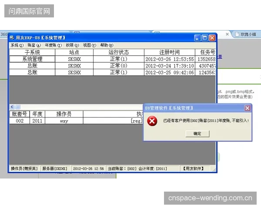Close the browser tab with X

227,34
